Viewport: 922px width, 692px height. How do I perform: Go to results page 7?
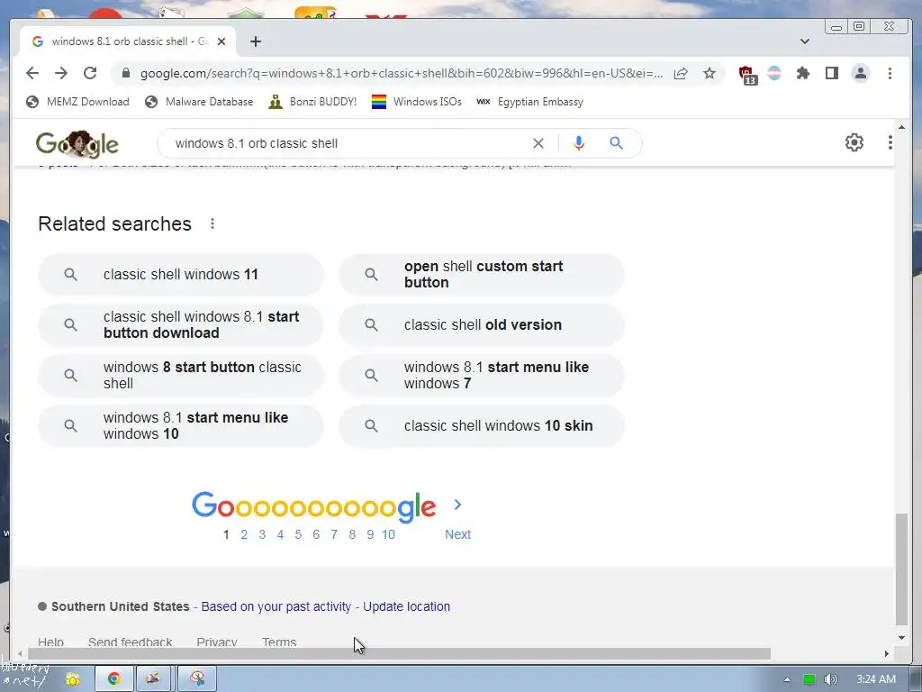334,534
